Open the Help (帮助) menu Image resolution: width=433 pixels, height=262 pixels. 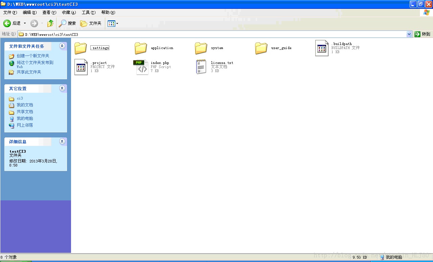pos(108,13)
